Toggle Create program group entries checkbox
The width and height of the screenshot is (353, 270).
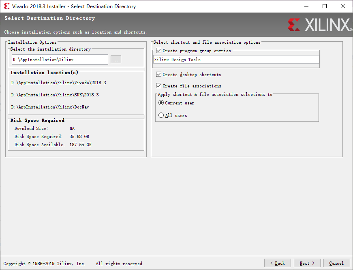159,51
